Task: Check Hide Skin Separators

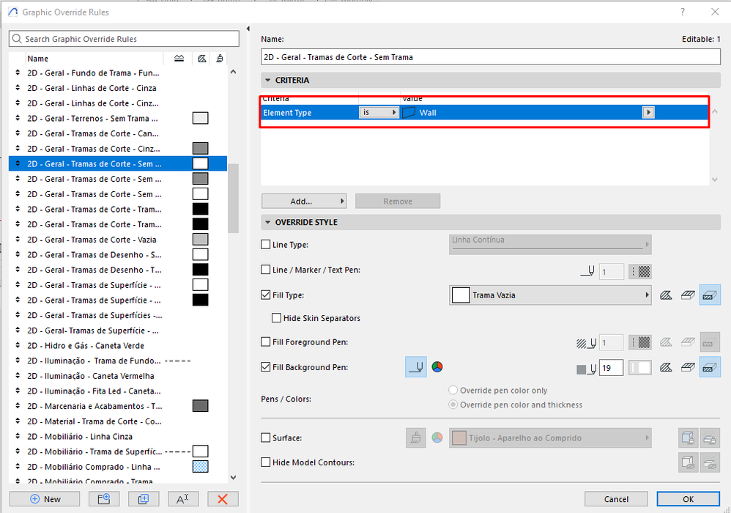Action: coord(276,318)
